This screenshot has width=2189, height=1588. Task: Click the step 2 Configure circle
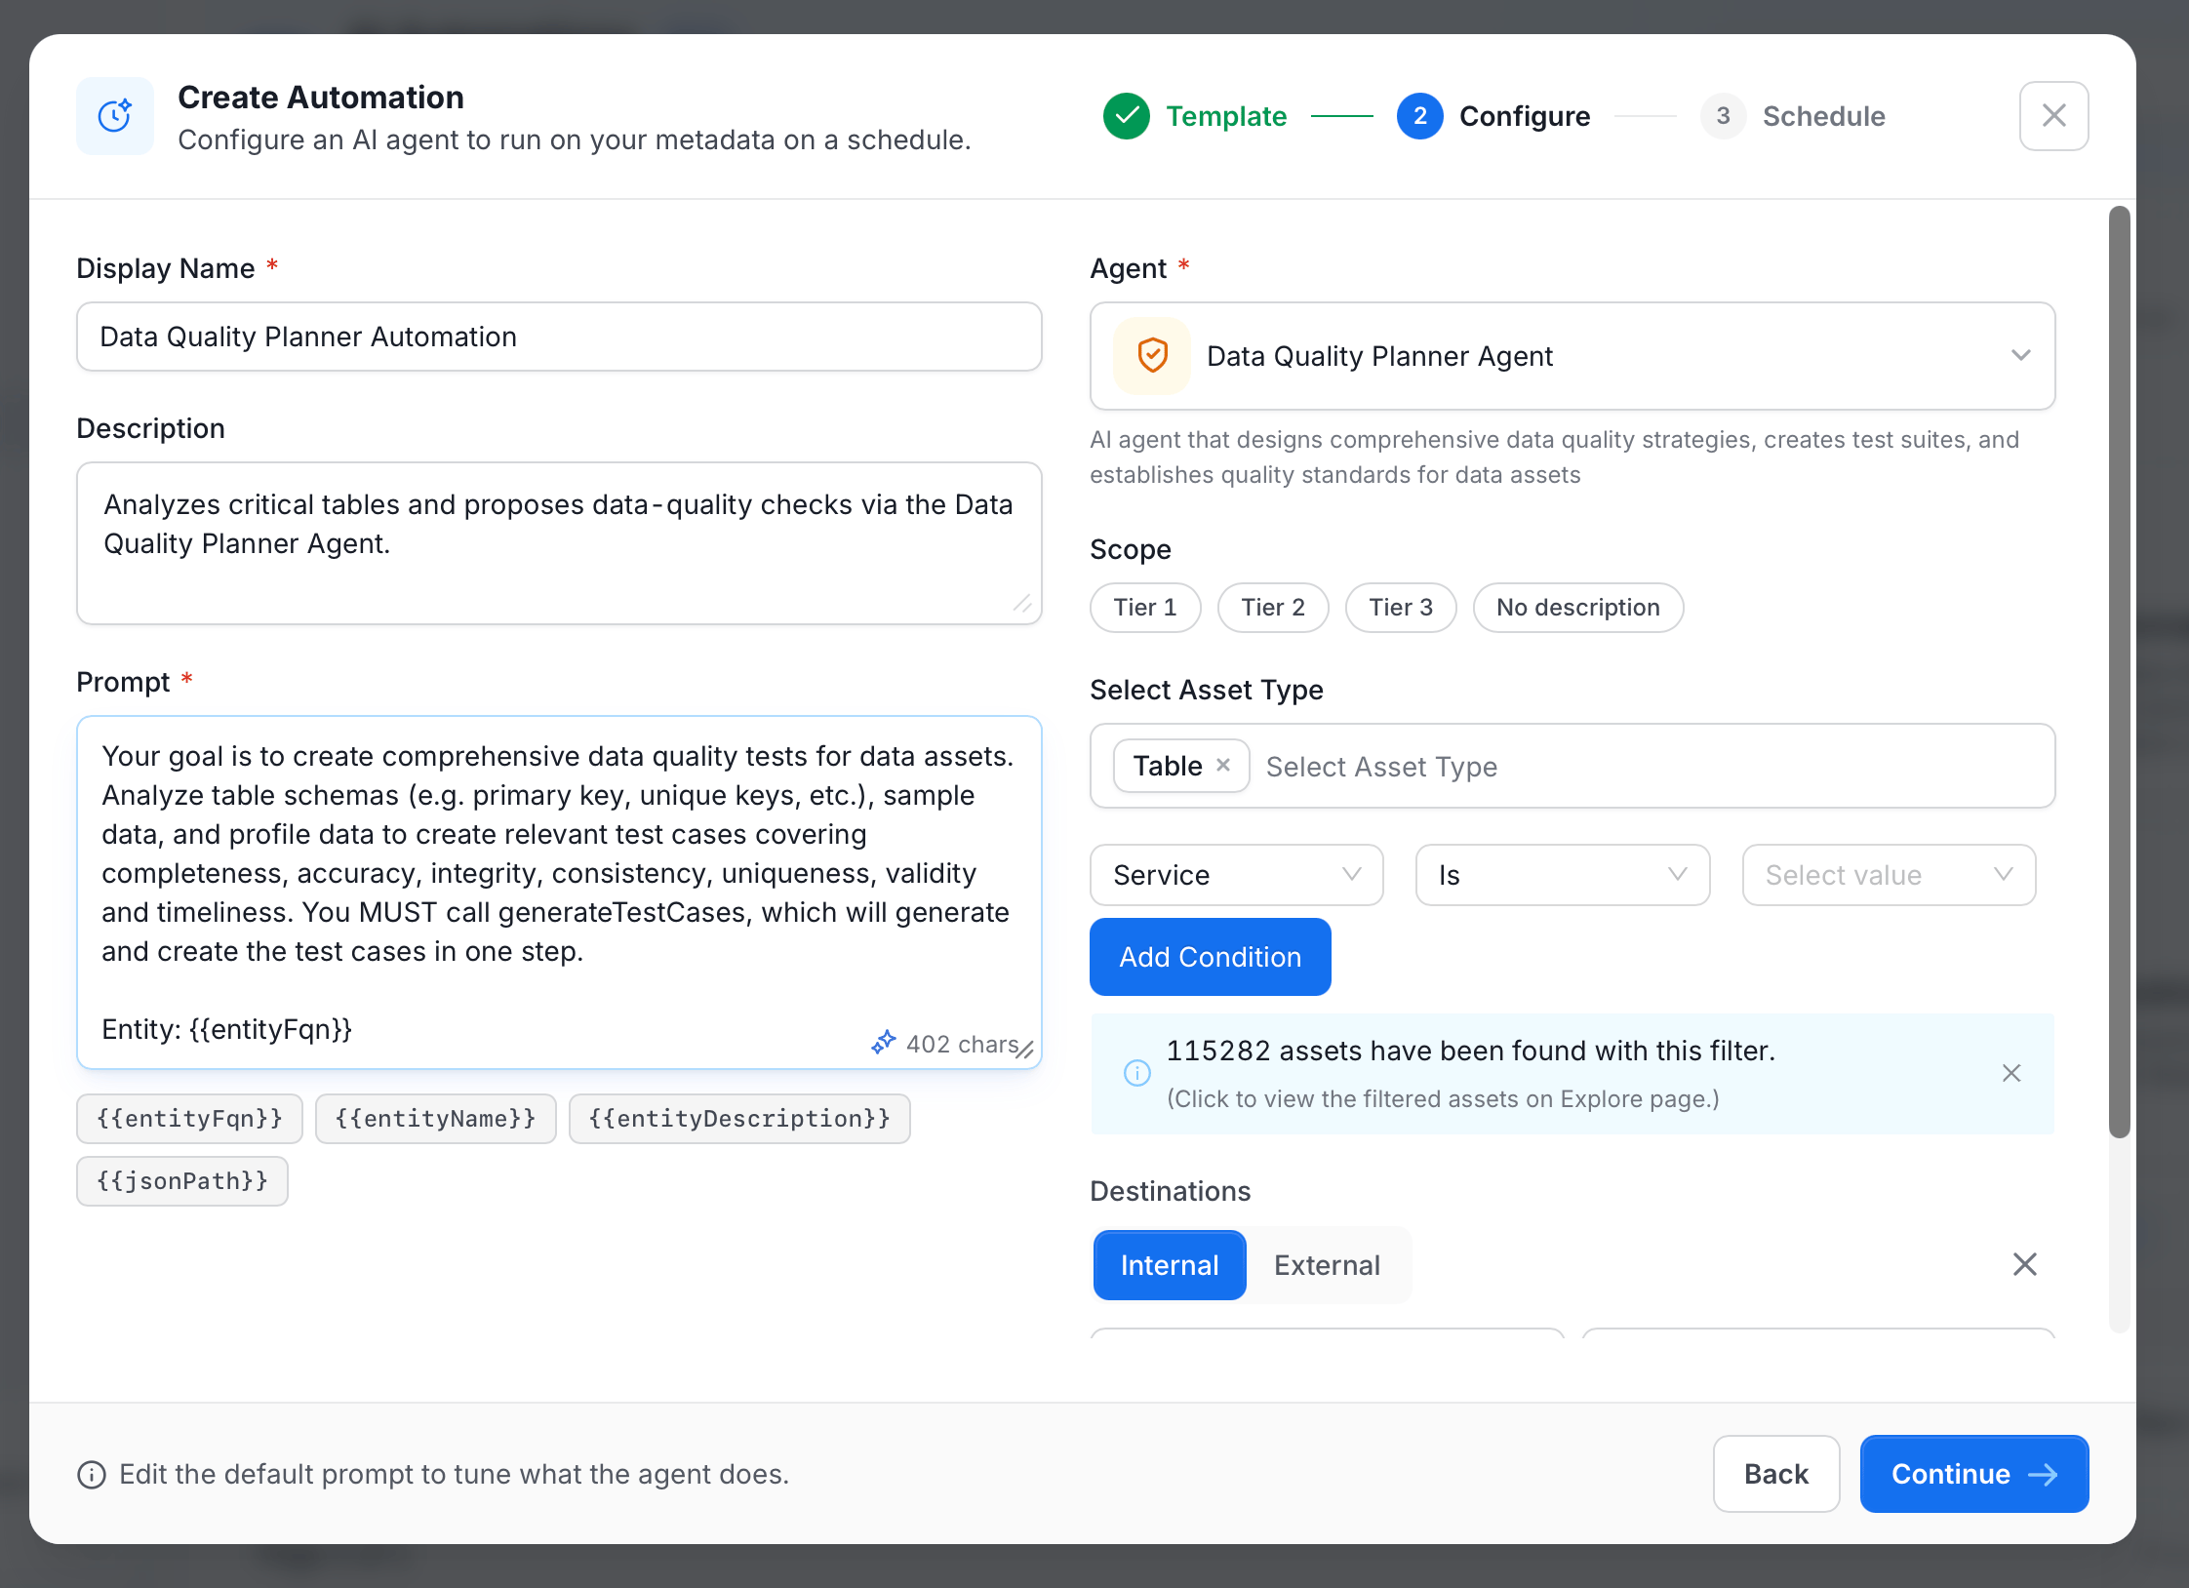pos(1420,116)
